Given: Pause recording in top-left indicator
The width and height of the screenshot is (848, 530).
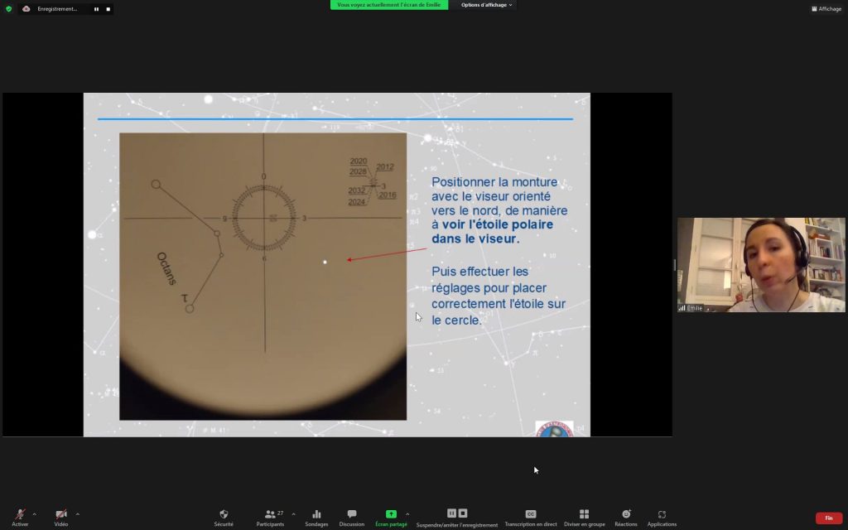Looking at the screenshot, I should point(96,9).
